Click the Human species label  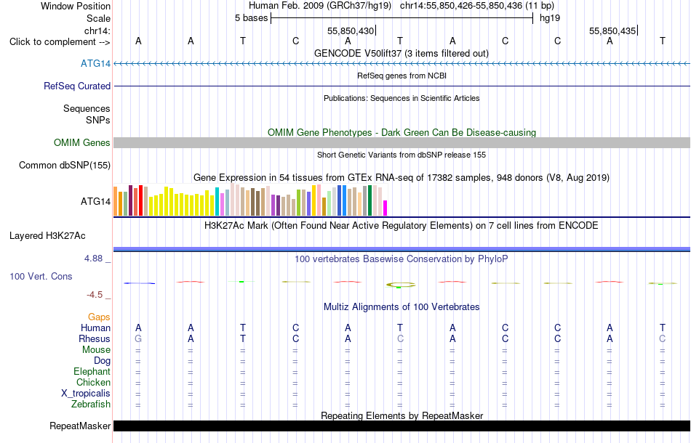click(95, 328)
